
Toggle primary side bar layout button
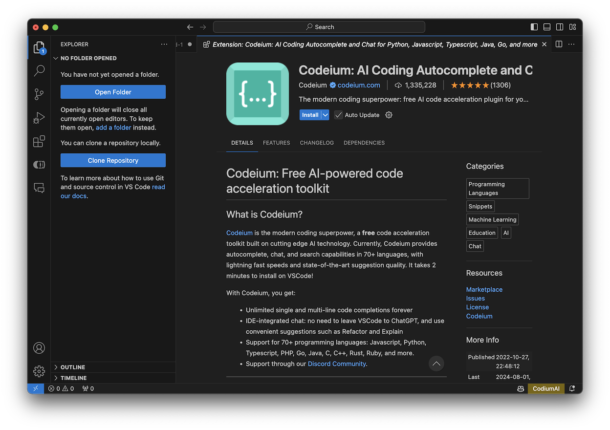(x=534, y=27)
